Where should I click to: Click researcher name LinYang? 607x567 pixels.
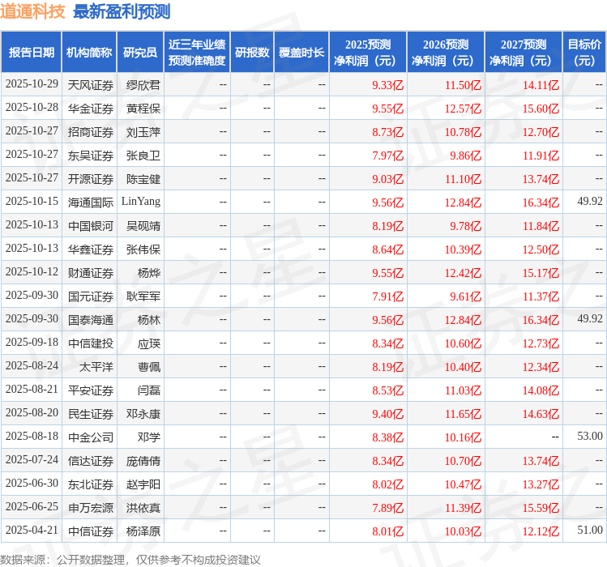click(141, 202)
